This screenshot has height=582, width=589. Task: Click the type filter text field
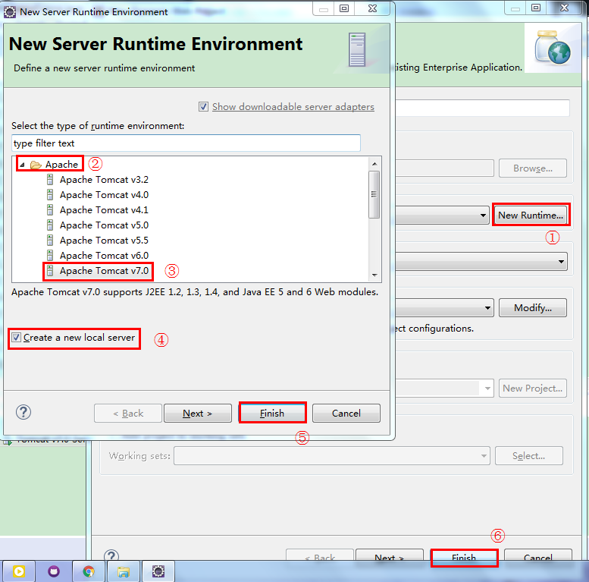pos(186,143)
